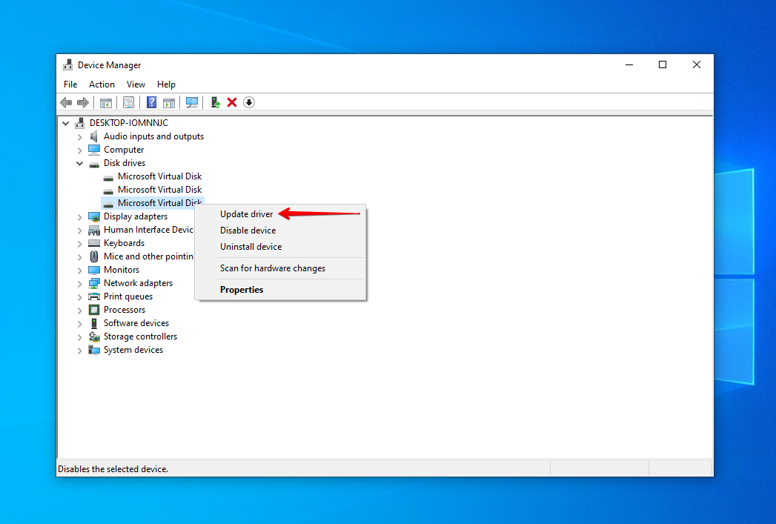Click Update device driver toolbar icon
Screen dimensions: 776x524
click(215, 102)
